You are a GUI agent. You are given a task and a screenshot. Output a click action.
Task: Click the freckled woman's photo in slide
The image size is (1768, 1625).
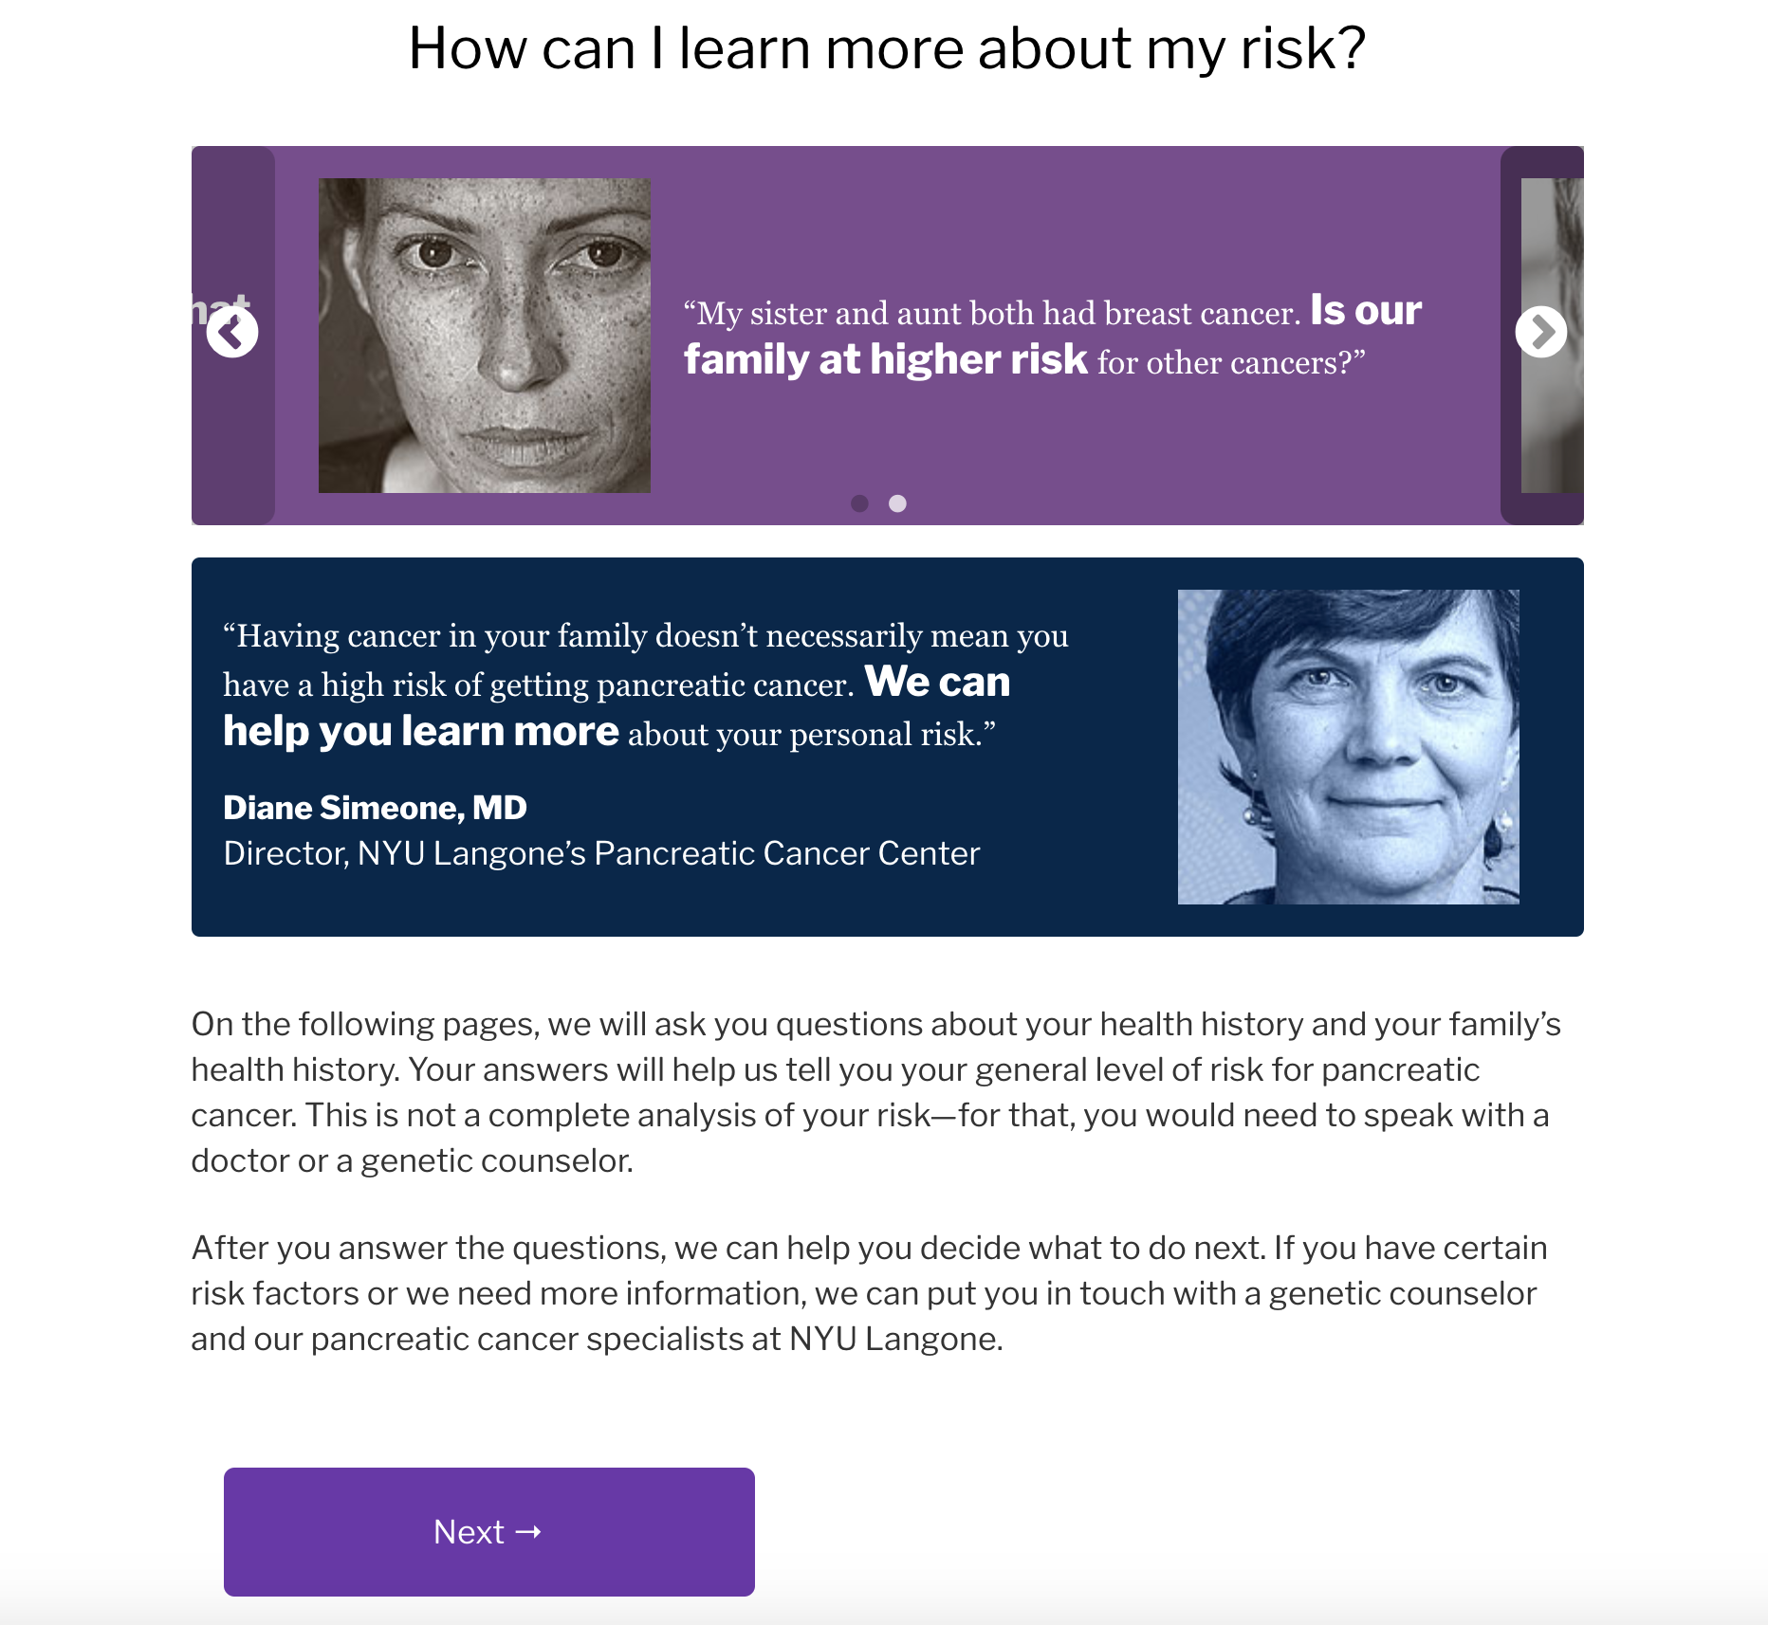click(484, 336)
